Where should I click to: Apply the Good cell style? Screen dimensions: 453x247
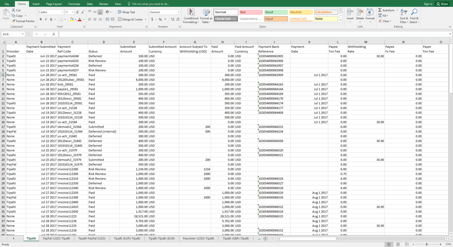[x=276, y=12]
